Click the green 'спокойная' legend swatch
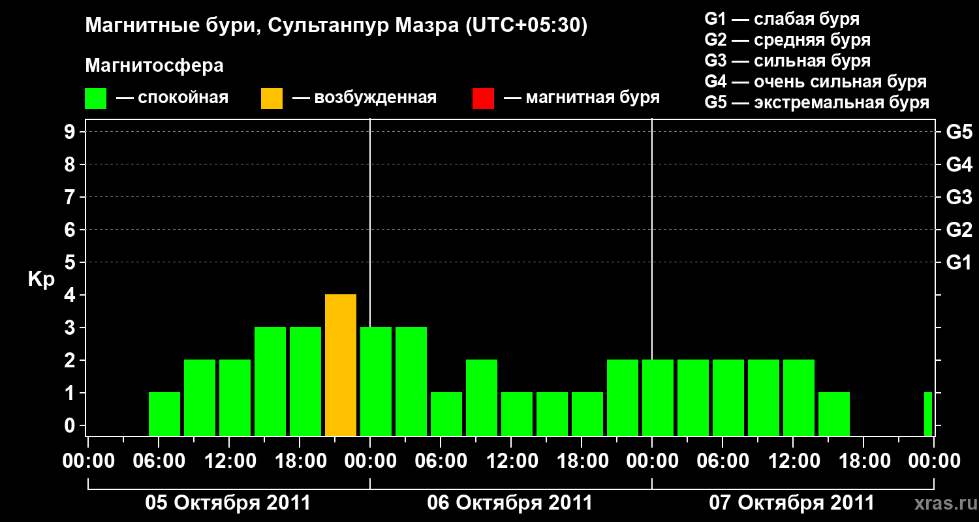 point(96,99)
